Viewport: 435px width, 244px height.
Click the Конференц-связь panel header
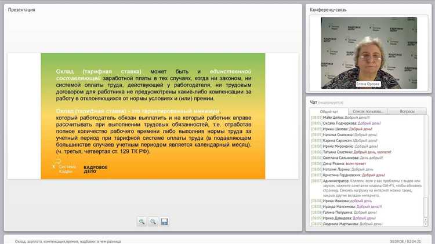point(329,10)
